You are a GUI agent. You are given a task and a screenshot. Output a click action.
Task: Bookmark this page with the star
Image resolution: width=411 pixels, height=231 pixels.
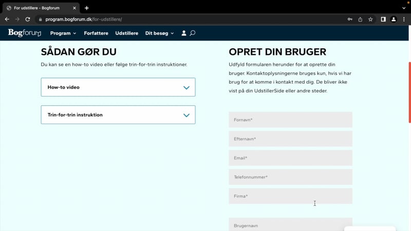(370, 20)
